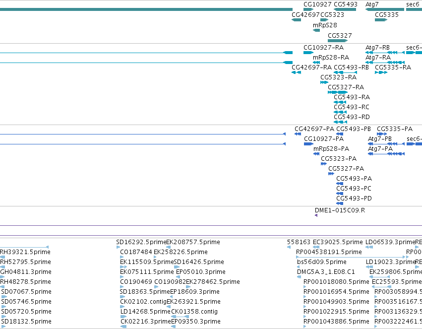The width and height of the screenshot is (422, 329).
Task: Click transcript CG5493-RA
Action: click(x=340, y=102)
